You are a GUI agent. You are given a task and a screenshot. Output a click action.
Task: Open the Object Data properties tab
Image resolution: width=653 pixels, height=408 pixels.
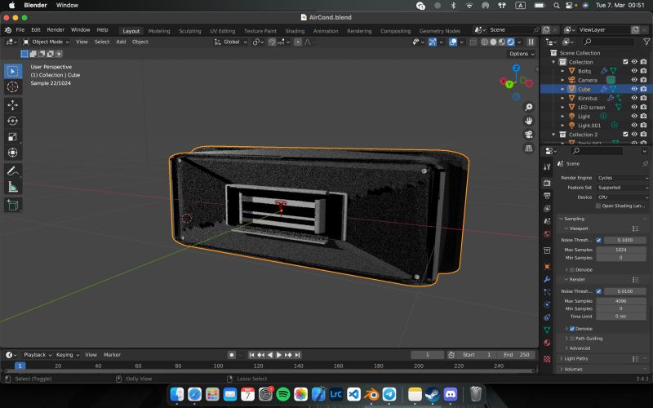(547, 330)
